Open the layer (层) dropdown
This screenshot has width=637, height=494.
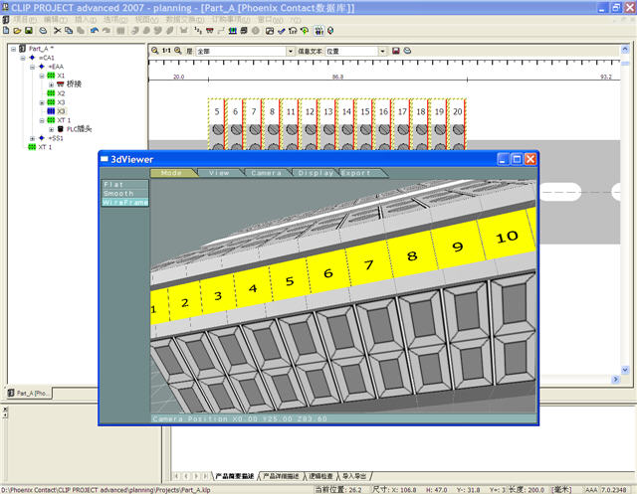point(290,51)
